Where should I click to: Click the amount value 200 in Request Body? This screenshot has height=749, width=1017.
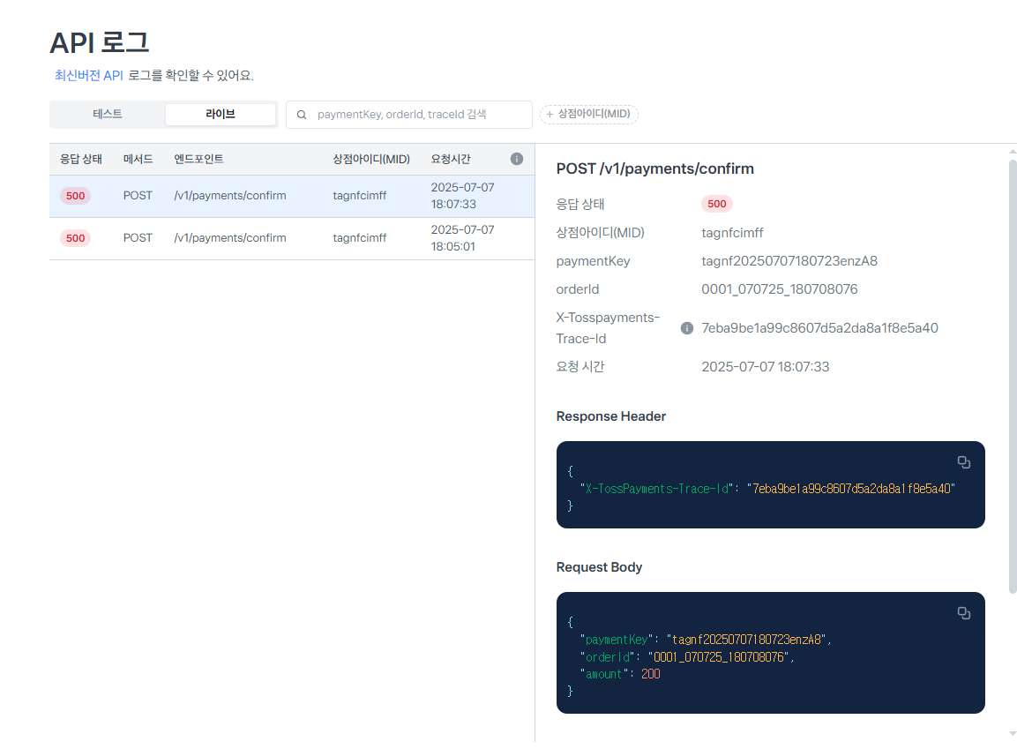pyautogui.click(x=651, y=674)
